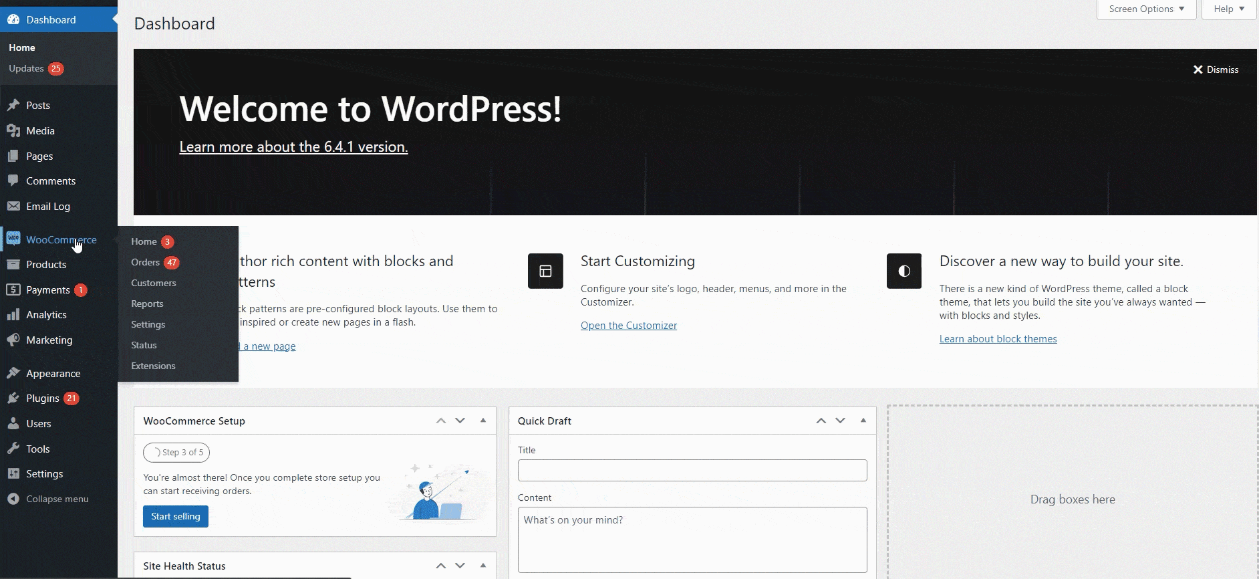Click the Comments speech bubble icon
This screenshot has height=579, width=1259.
13,181
